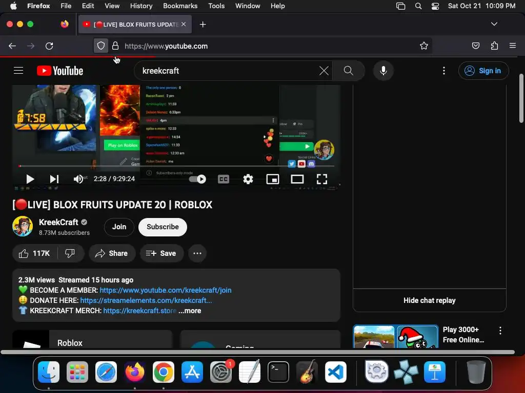Switch to theater mode
This screenshot has height=393, width=525.
tap(297, 179)
